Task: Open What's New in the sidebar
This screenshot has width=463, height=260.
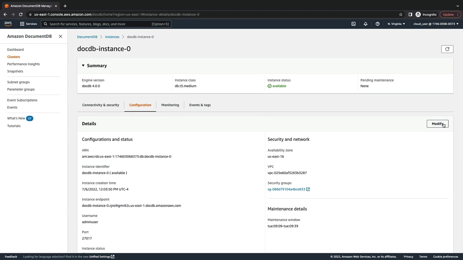Action: 16,118
